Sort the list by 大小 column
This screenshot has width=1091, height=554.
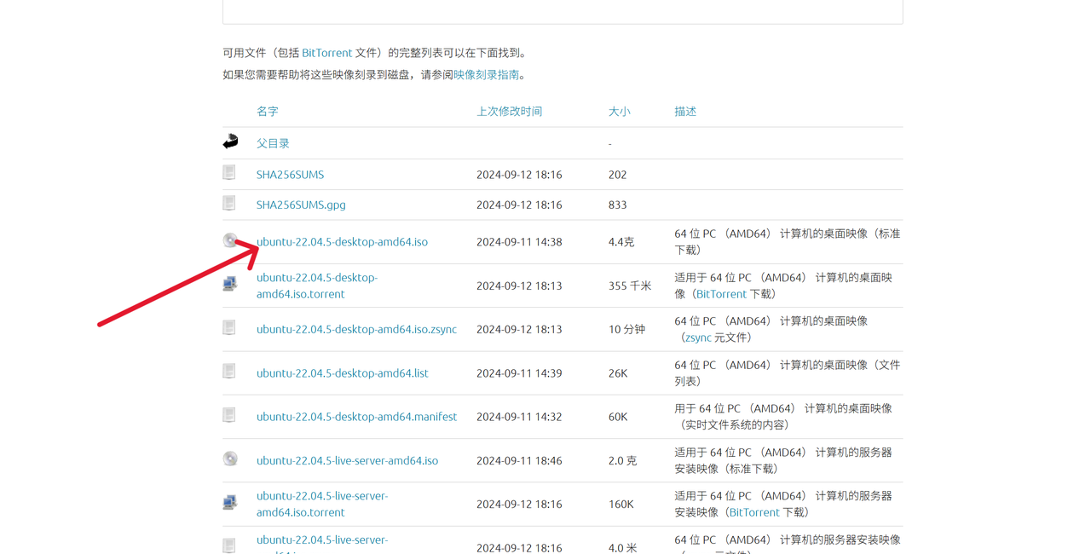(x=620, y=111)
